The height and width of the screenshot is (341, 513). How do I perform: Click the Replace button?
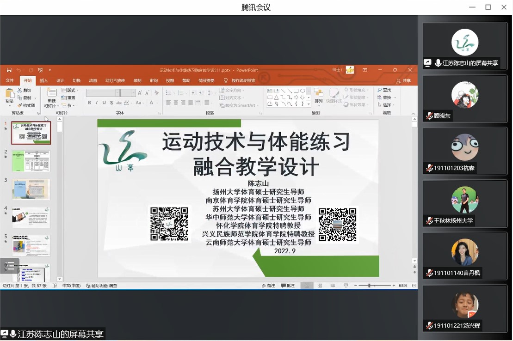coord(385,97)
